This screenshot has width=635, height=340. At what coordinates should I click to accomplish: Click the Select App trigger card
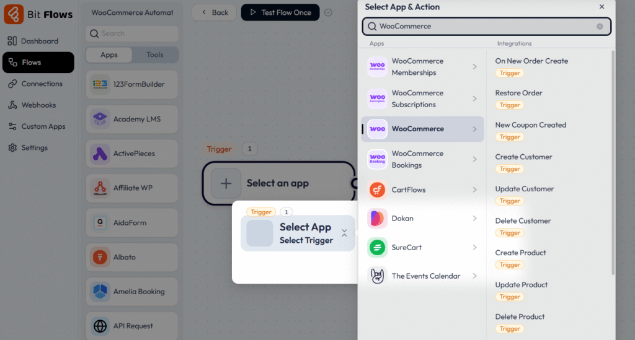click(x=298, y=233)
